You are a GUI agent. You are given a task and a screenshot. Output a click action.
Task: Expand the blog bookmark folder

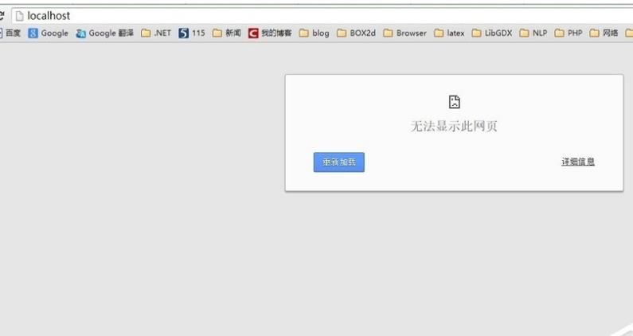click(314, 33)
